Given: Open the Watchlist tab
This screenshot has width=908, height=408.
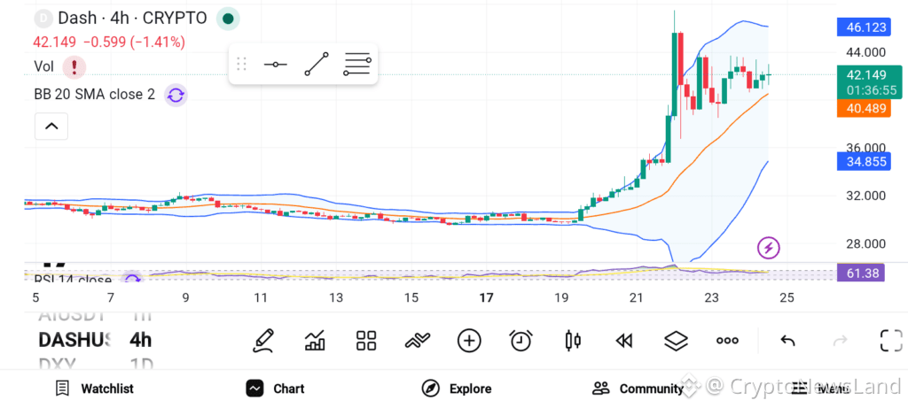Looking at the screenshot, I should pyautogui.click(x=94, y=389).
